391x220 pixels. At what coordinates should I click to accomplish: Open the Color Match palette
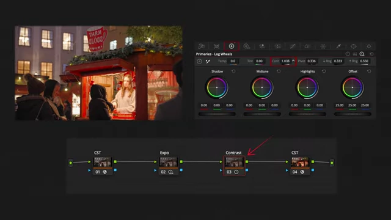coord(216,46)
